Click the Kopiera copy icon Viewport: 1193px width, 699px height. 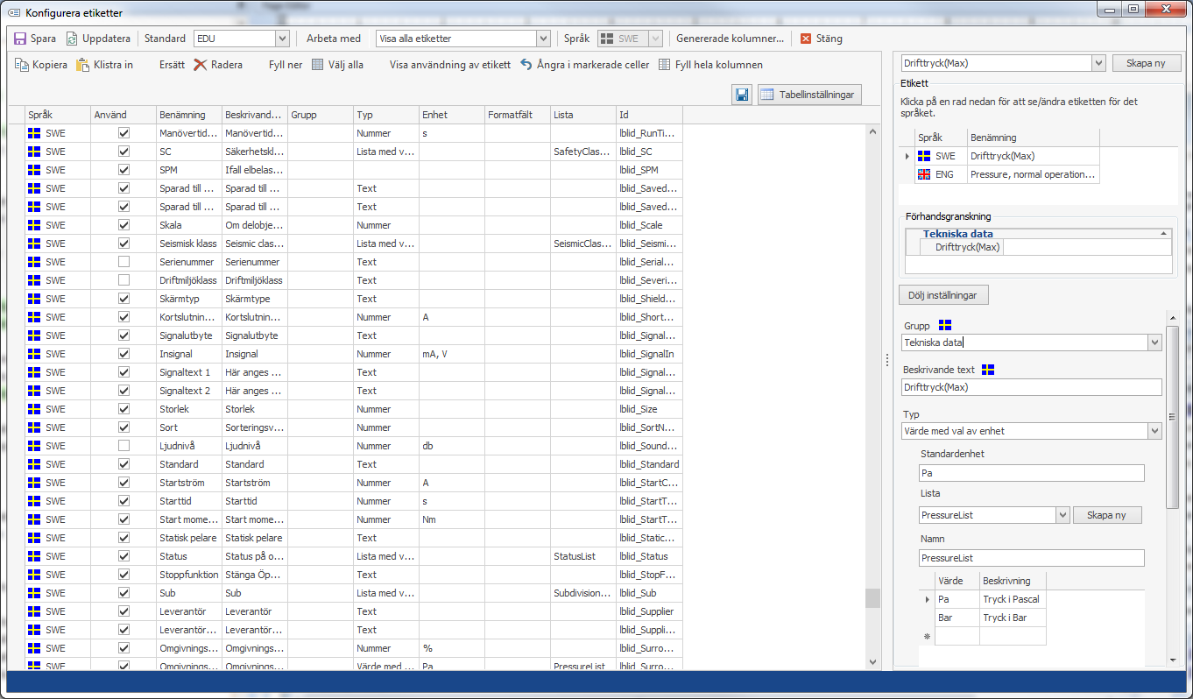(x=22, y=65)
